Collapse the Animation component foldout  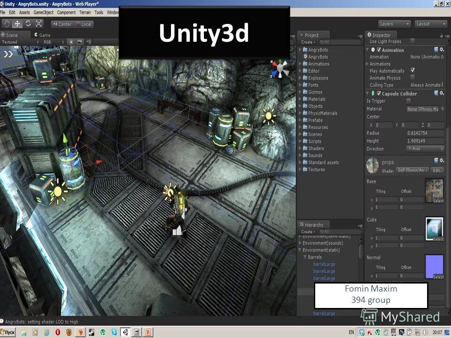tap(367, 50)
